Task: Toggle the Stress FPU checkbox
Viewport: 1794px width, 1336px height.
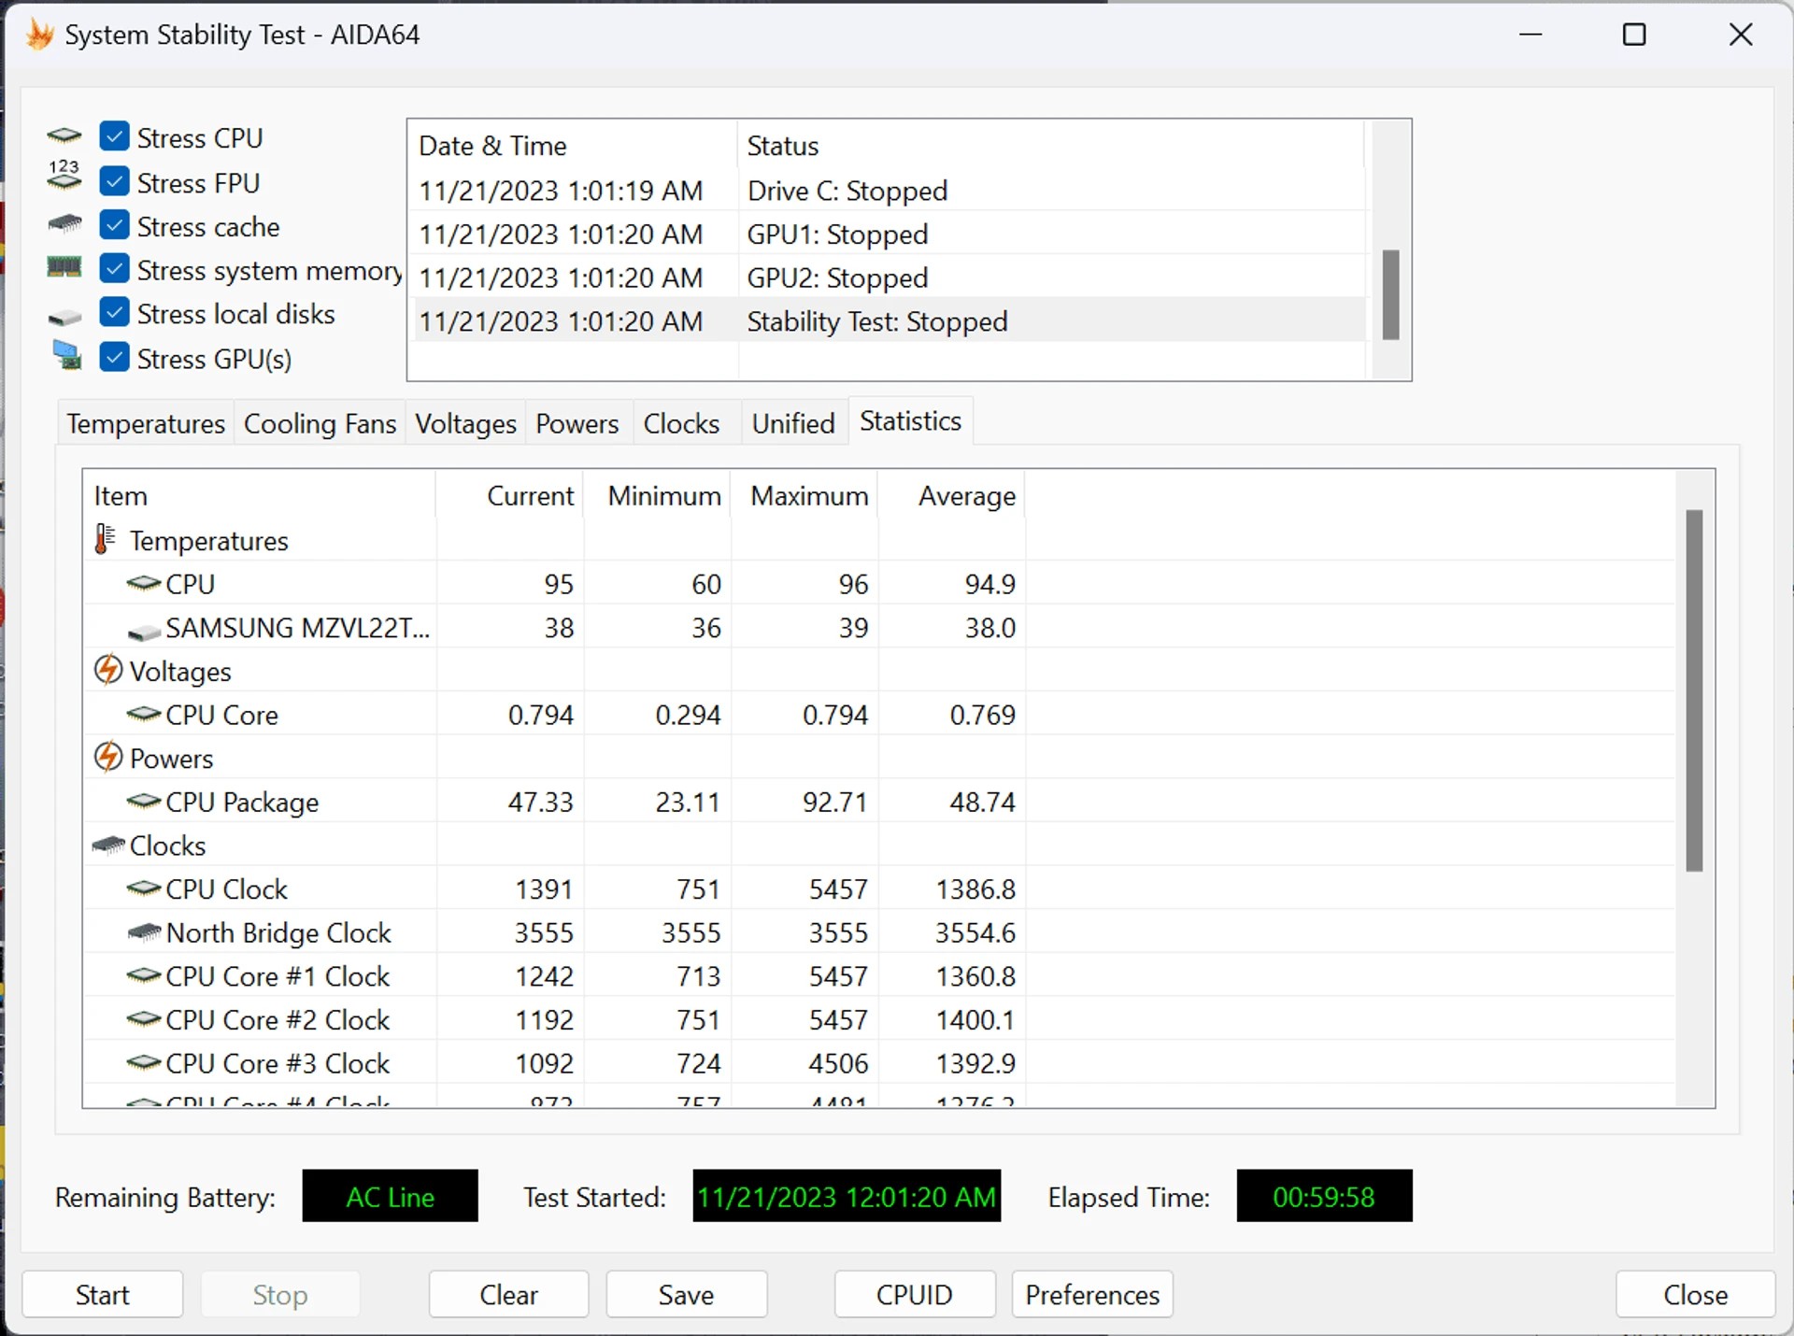Action: [x=115, y=181]
